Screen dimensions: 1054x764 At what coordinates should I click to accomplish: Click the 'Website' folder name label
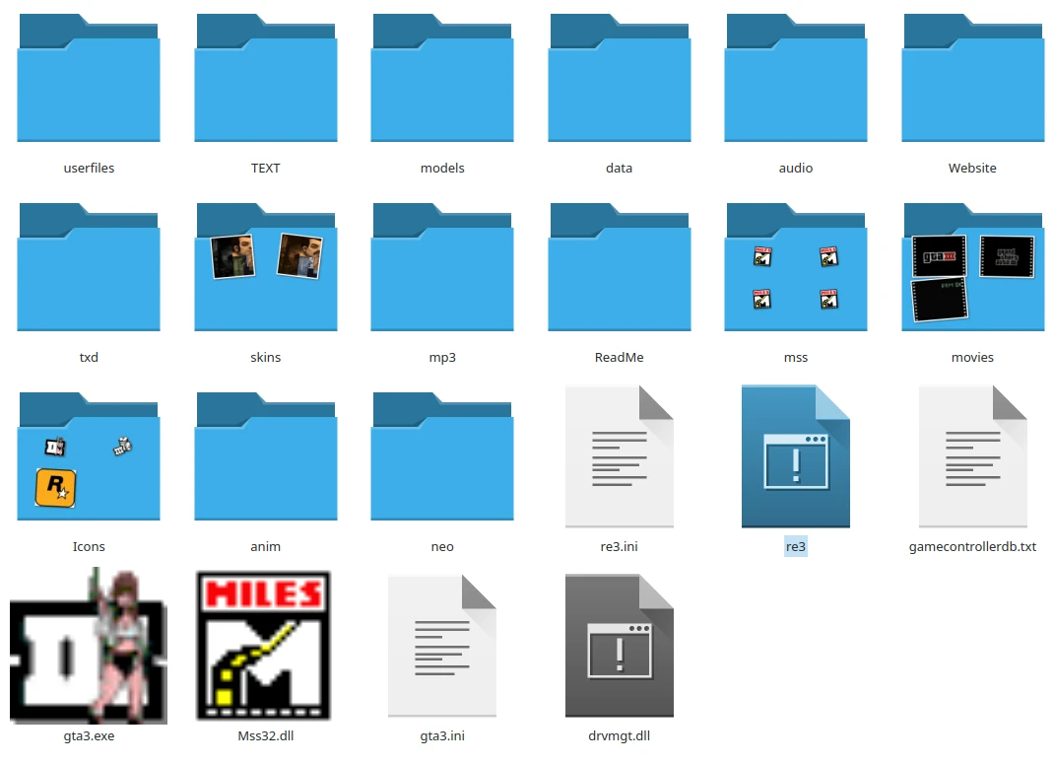(972, 169)
